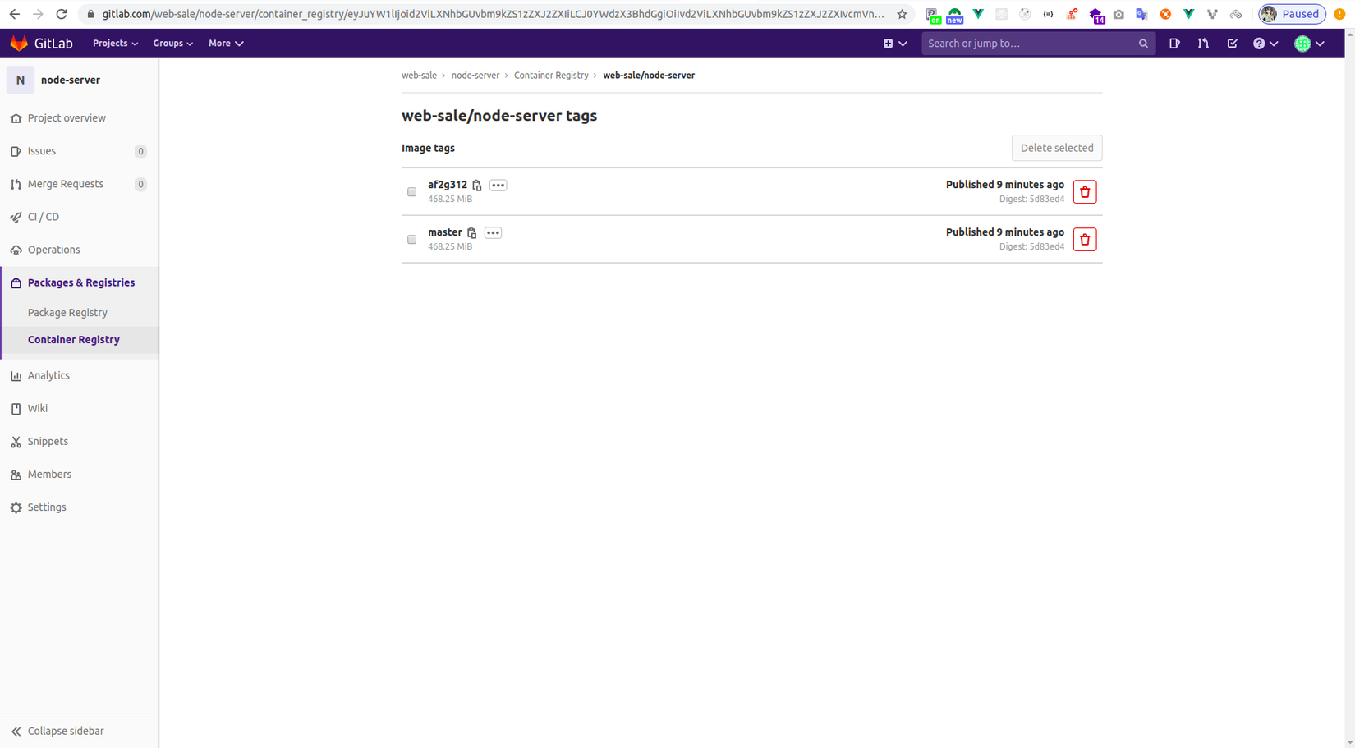The width and height of the screenshot is (1355, 748).
Task: Open the GitLab home logo
Action: click(x=41, y=44)
